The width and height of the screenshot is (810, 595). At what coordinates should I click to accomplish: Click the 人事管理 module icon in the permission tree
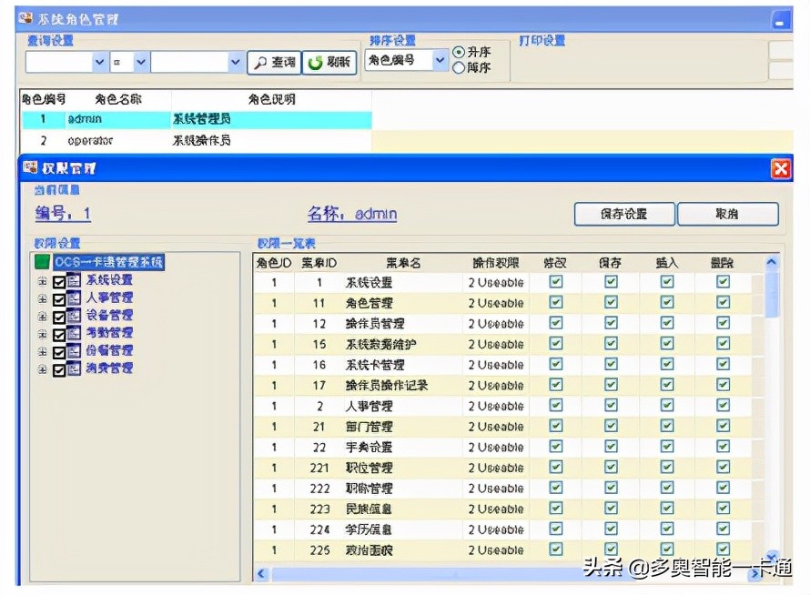click(x=73, y=297)
